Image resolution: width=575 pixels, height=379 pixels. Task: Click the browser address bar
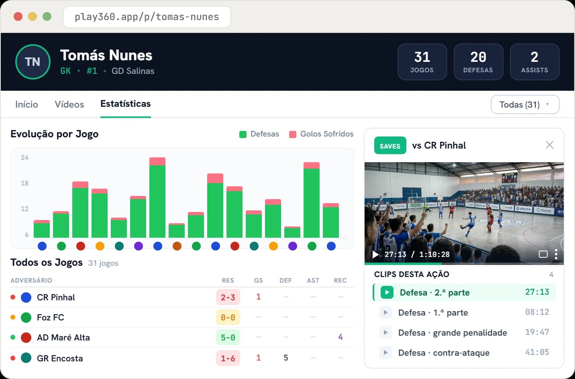(147, 17)
